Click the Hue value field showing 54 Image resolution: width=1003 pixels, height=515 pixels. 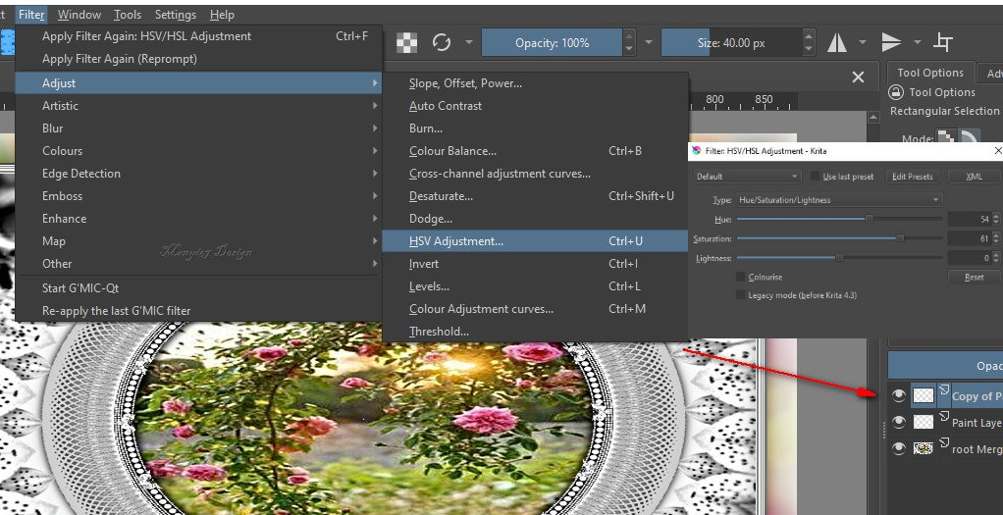click(970, 220)
